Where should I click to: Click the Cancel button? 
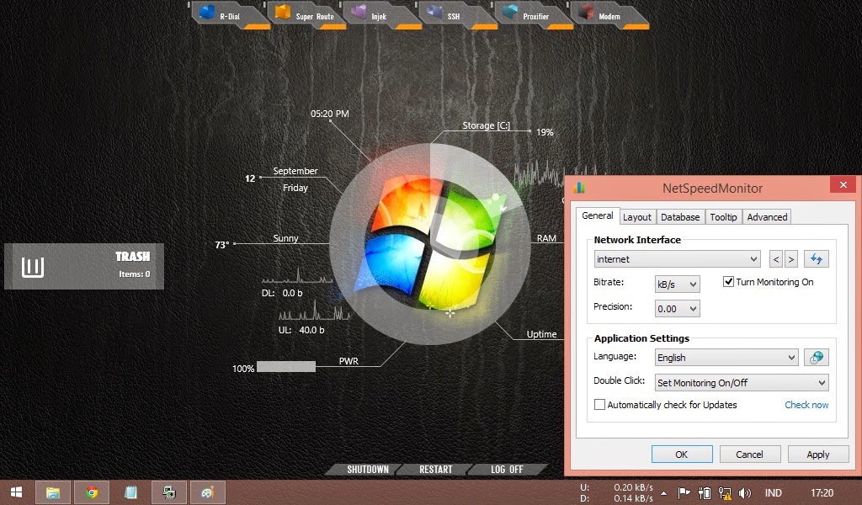tap(749, 454)
